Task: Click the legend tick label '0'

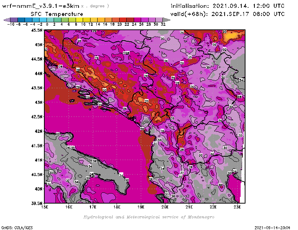Action: pos(47,24)
